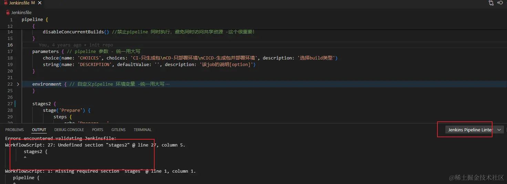This screenshot has width=507, height=184.
Task: Switch to the TERMINAL panel tab
Action: click(143, 130)
